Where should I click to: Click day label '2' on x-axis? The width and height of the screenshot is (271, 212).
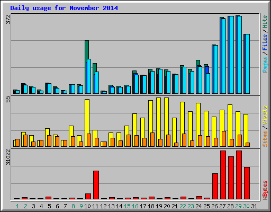25,206
